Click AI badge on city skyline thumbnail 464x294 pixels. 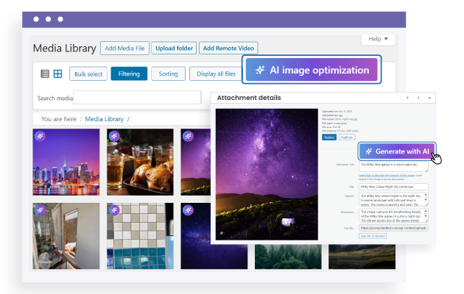pos(41,136)
